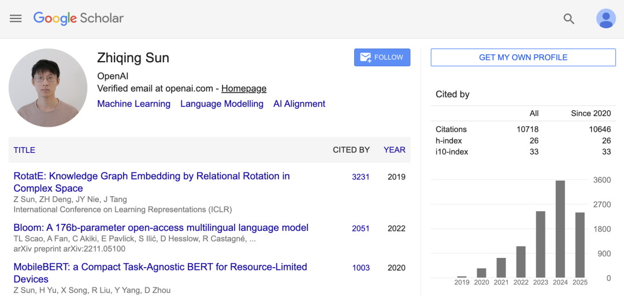This screenshot has height=296, width=624.
Task: Click the 2024 citation bar in chart
Action: [560, 229]
